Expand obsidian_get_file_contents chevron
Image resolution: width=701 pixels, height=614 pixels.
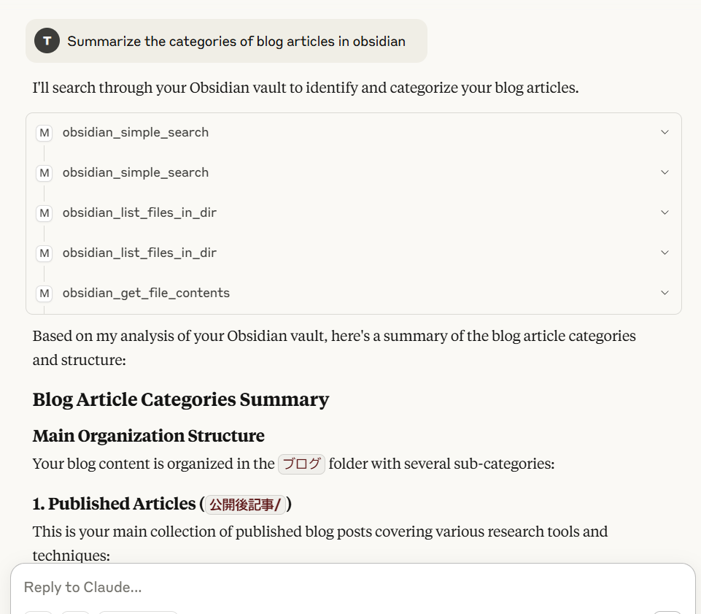point(665,293)
